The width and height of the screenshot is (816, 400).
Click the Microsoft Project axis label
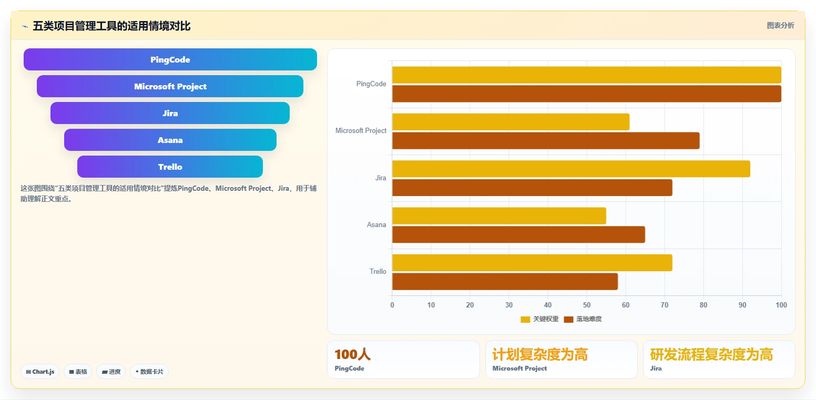[x=361, y=130]
